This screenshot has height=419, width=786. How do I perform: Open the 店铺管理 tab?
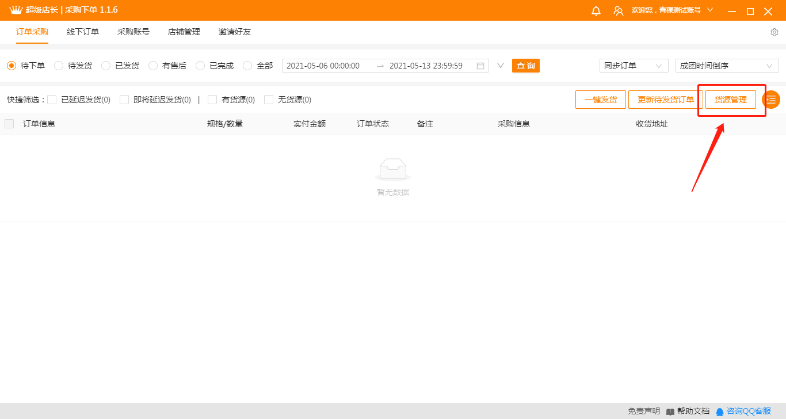click(184, 32)
